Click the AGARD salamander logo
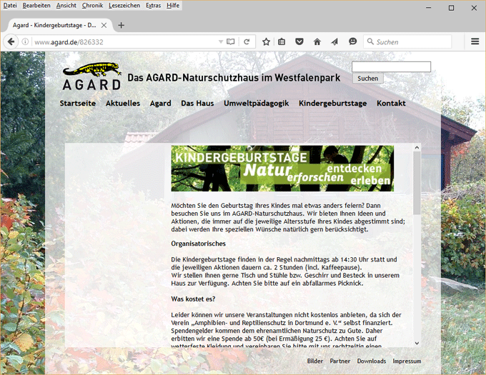486x375 pixels. click(91, 76)
